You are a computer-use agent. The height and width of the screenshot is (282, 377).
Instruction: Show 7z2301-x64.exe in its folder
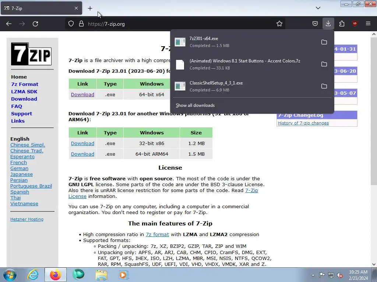pyautogui.click(x=324, y=42)
